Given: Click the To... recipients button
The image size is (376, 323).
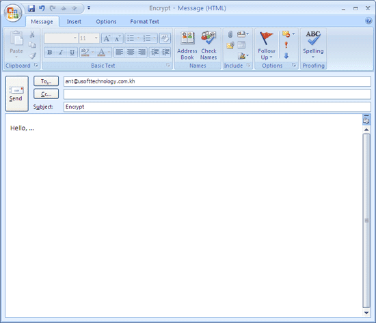Looking at the screenshot, I should (x=46, y=81).
